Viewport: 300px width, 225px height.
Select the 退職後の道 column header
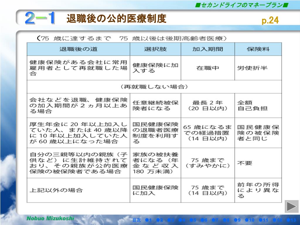(x=79, y=49)
